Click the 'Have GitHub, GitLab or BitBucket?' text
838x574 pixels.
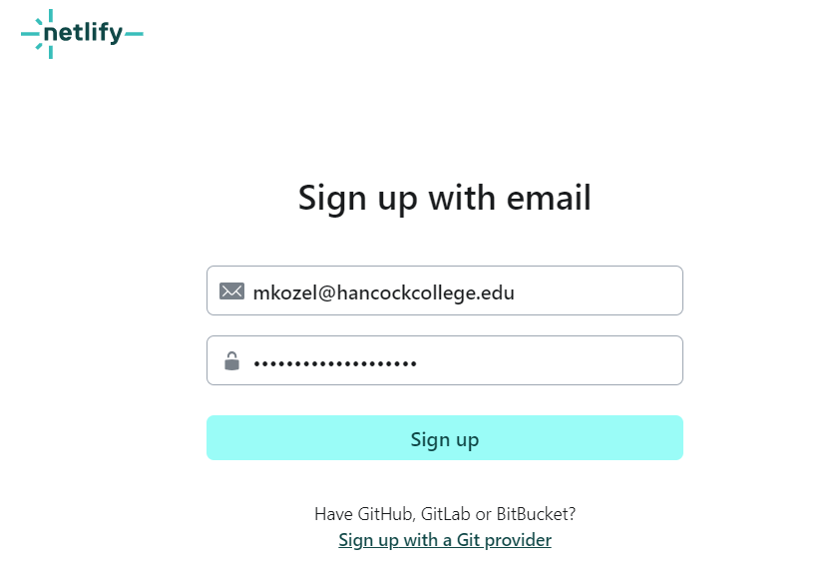pos(444,514)
